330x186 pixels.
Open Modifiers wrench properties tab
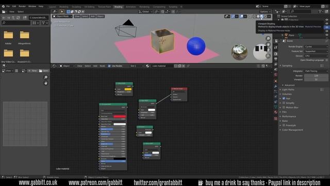click(x=276, y=86)
